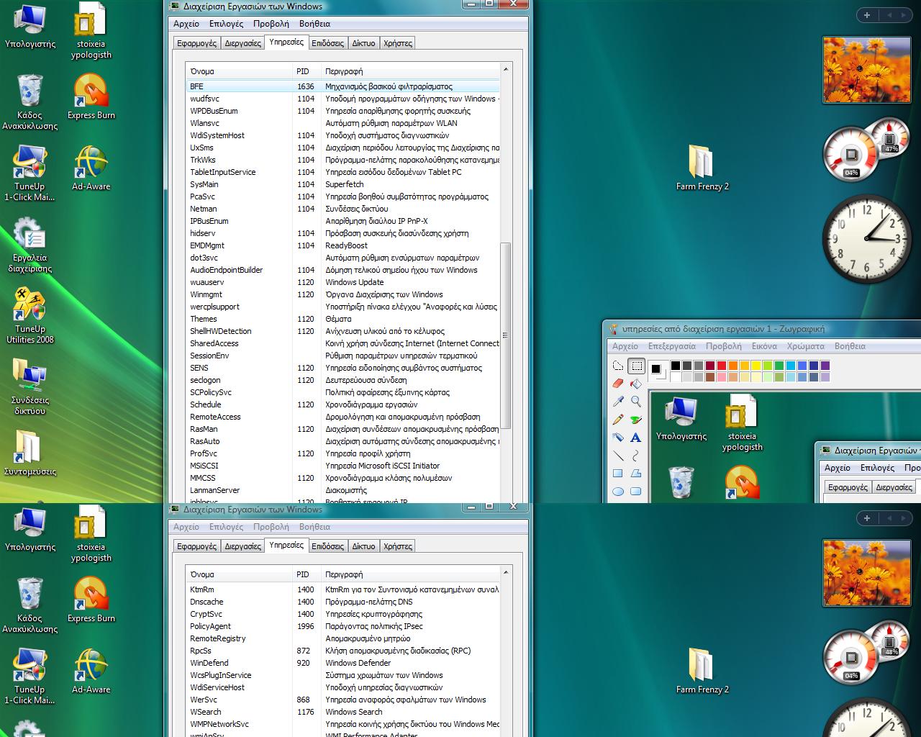
Task: Select the Dnscache service row
Action: (x=342, y=602)
